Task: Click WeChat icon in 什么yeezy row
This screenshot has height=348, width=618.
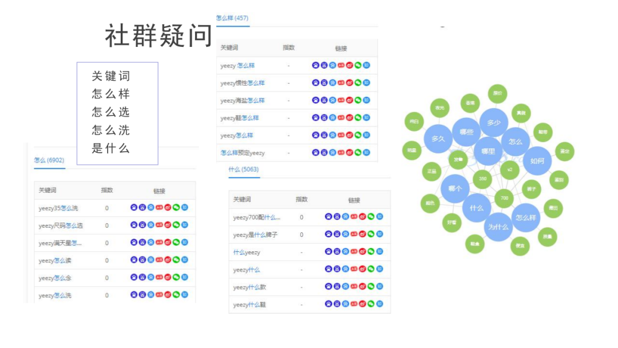Action: (371, 251)
